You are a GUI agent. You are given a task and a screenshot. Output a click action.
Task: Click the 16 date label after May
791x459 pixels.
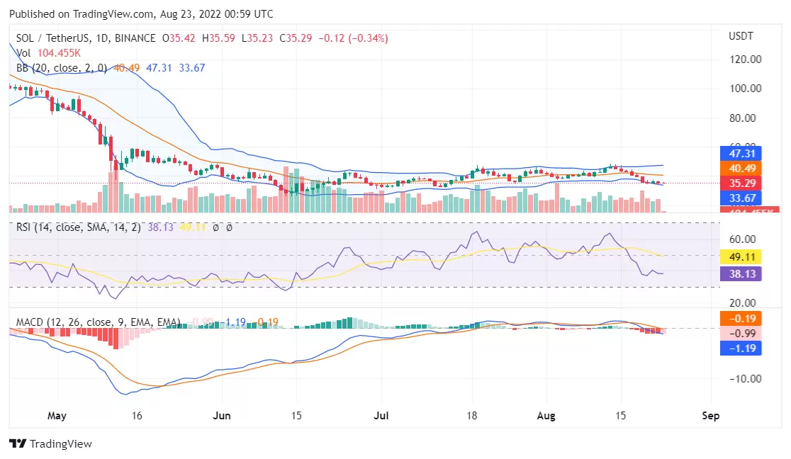(x=137, y=416)
